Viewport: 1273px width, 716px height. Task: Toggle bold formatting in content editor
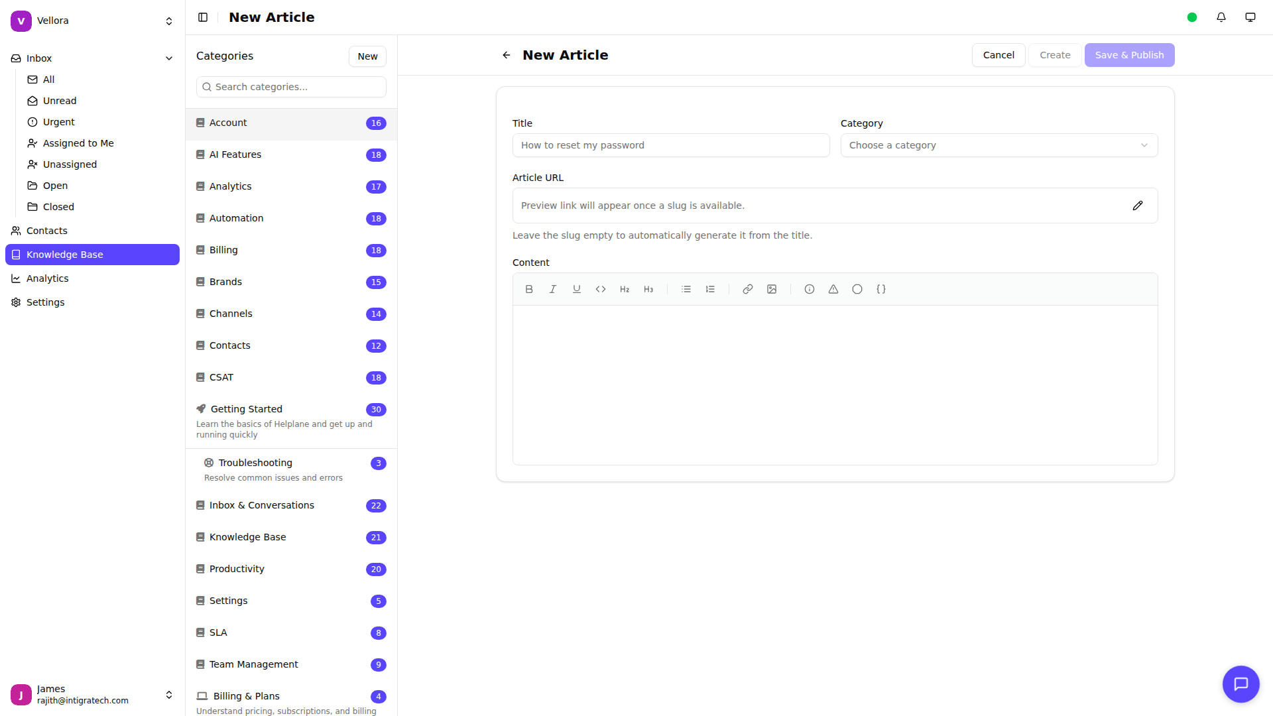[529, 289]
